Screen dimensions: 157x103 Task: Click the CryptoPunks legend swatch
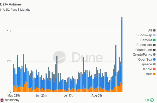click(x=154, y=55)
